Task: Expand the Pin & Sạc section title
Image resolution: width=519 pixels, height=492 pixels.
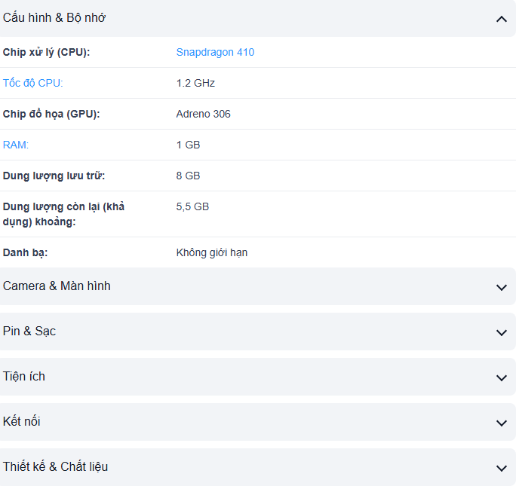Action: pyautogui.click(x=29, y=332)
